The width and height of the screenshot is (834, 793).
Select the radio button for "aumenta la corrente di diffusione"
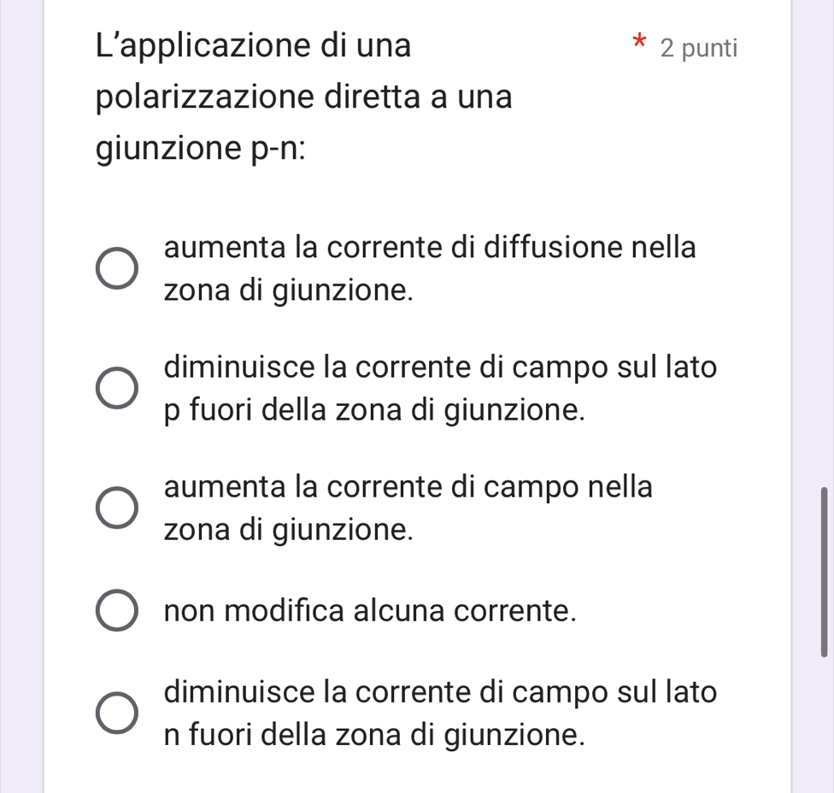click(115, 270)
